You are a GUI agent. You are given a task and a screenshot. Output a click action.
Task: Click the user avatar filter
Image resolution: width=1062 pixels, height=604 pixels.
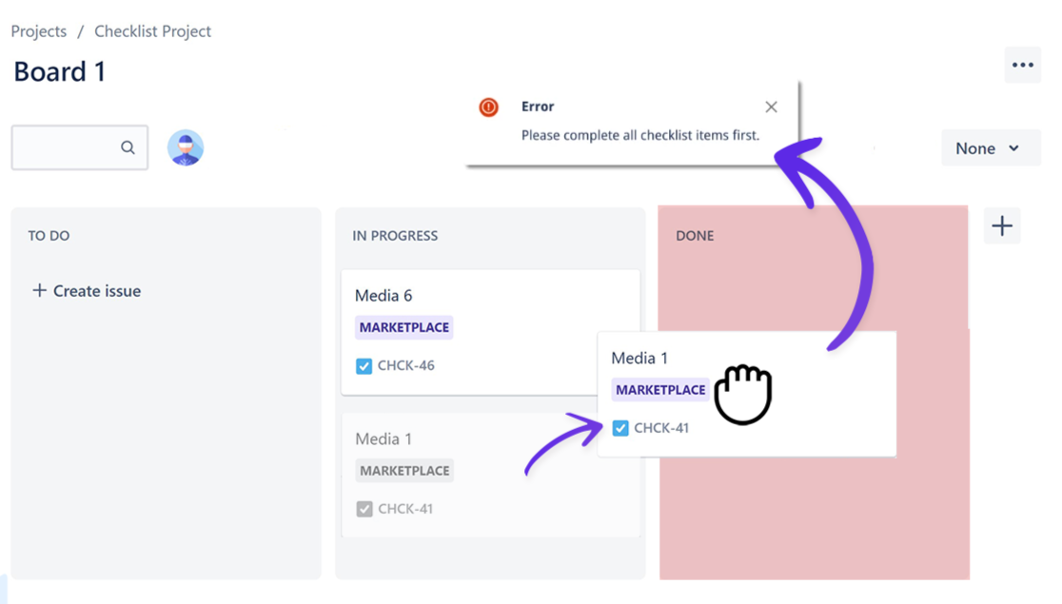click(x=186, y=148)
